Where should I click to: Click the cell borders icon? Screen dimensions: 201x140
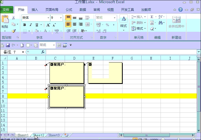pos(25,31)
